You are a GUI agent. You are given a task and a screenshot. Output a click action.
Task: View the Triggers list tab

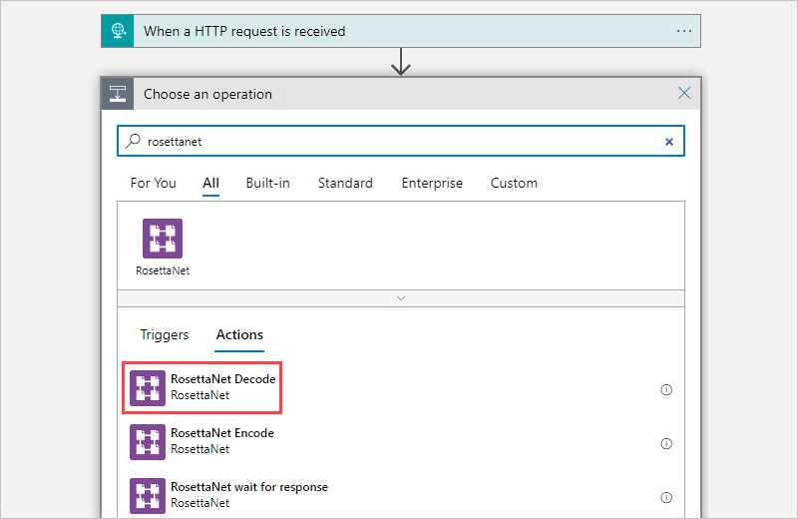[164, 334]
